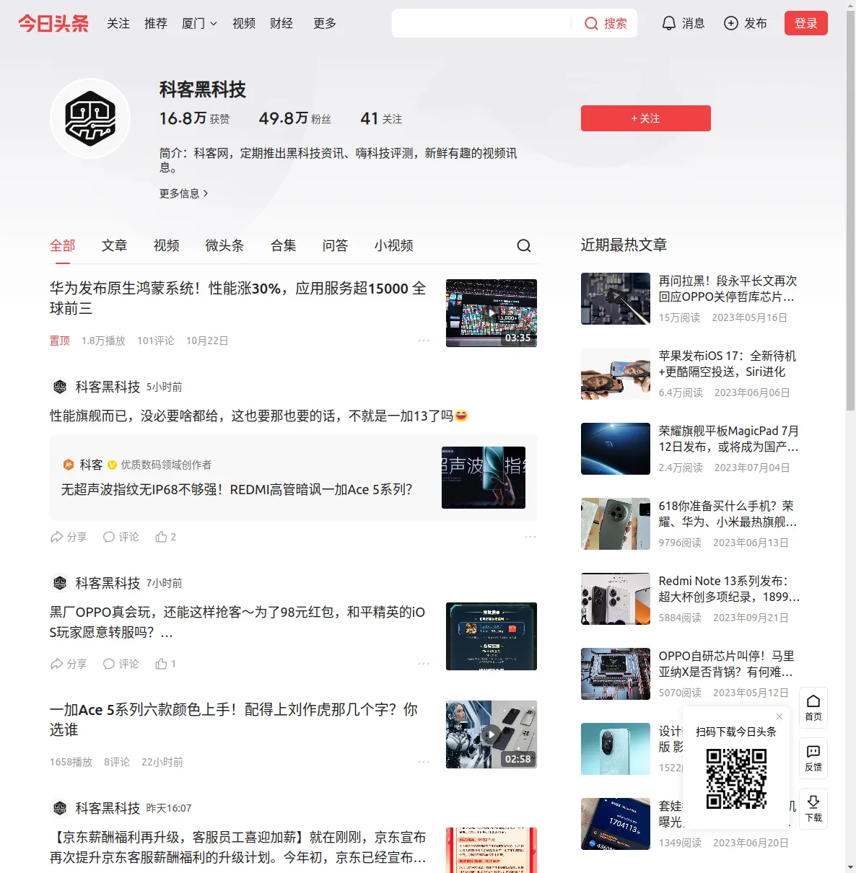Like the 一加13 post with 2 likes
The width and height of the screenshot is (856, 873).
166,537
